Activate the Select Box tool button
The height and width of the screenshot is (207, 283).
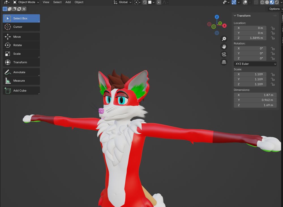click(x=21, y=18)
